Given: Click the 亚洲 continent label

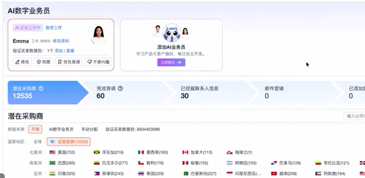Looking at the screenshot, I should coord(38,174).
